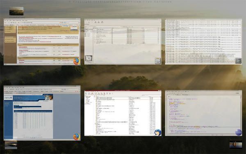Image resolution: width=246 pixels, height=154 pixels.
Task: Open the sunset desktop thumbnail at bottom right
Action: pos(236,144)
